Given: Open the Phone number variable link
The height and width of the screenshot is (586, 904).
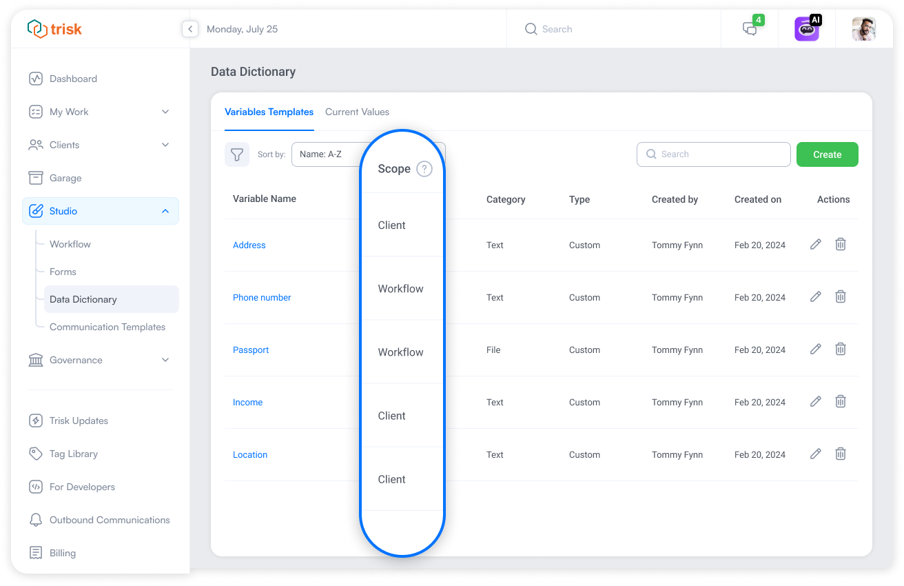Looking at the screenshot, I should coord(262,297).
